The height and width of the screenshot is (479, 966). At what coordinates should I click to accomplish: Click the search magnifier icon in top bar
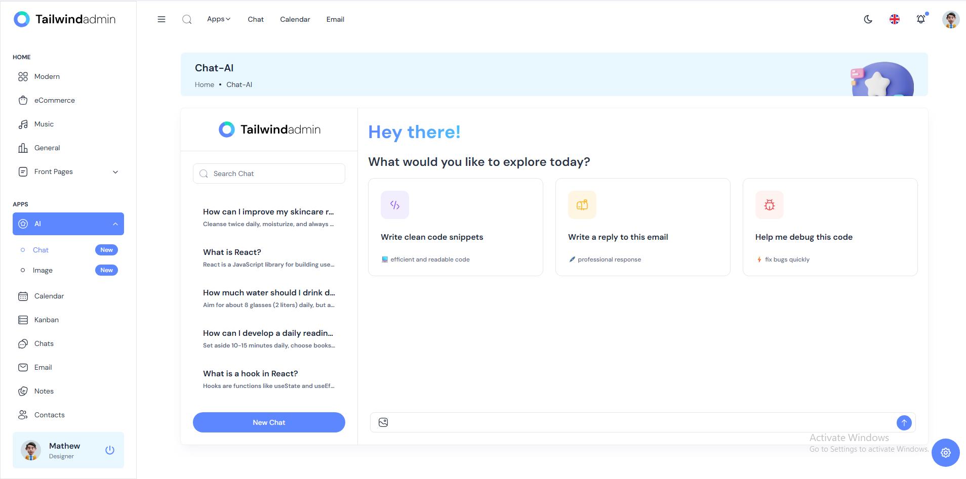pos(187,19)
